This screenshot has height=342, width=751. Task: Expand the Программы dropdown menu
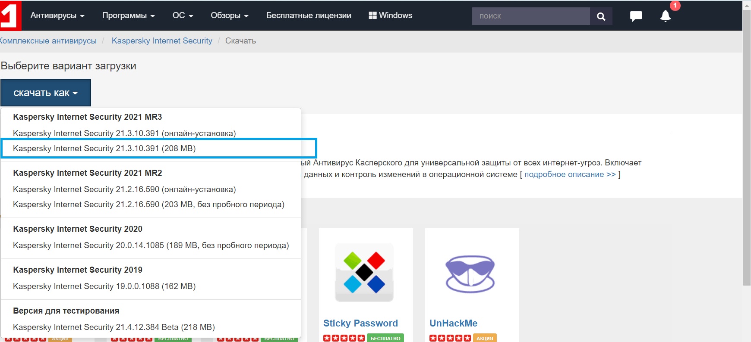click(128, 16)
